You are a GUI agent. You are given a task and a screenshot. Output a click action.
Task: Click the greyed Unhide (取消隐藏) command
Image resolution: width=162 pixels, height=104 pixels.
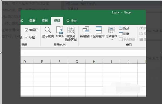point(127,39)
